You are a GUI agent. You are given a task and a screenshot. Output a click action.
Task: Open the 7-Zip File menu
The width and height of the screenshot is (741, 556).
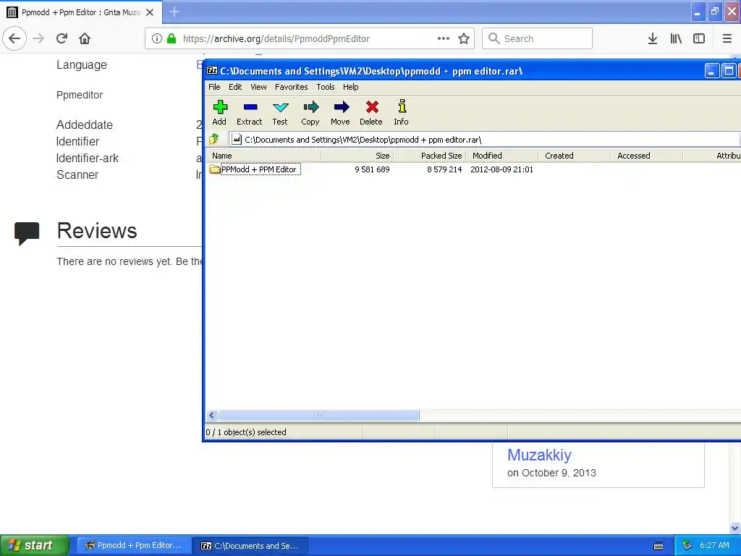click(214, 87)
